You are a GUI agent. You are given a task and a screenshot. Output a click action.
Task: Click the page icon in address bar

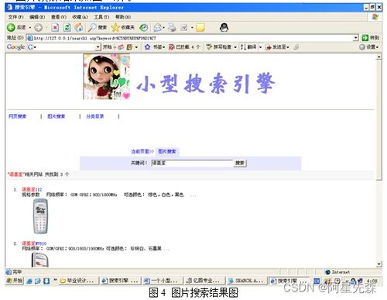pyautogui.click(x=30, y=38)
